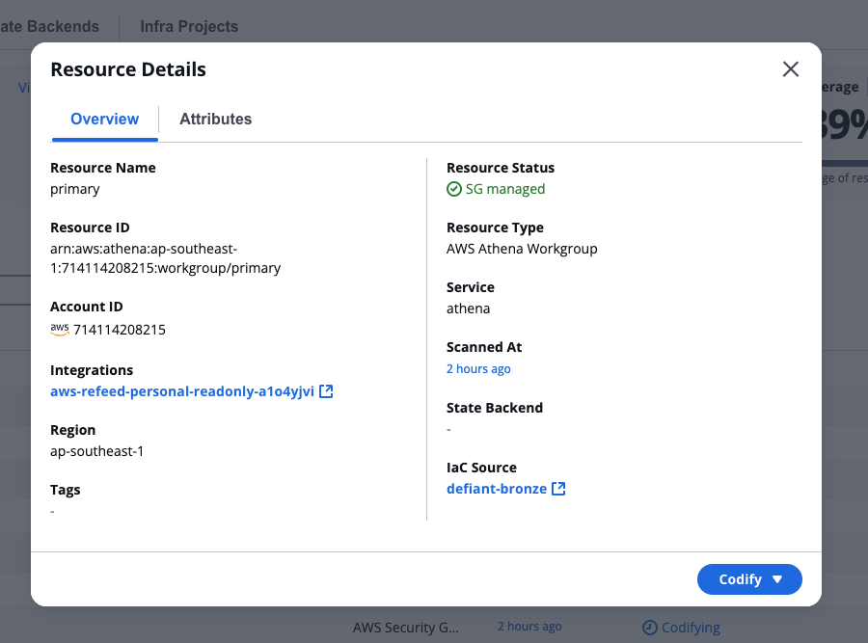Open the Codify dropdown button

749,579
